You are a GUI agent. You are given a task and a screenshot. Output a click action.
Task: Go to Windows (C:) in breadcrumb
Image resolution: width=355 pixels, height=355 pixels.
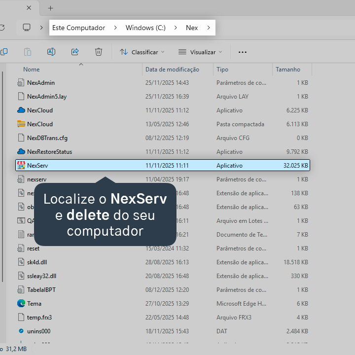[x=145, y=28]
